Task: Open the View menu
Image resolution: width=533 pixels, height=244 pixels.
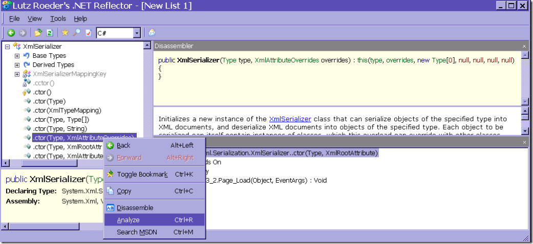Action: click(x=35, y=19)
